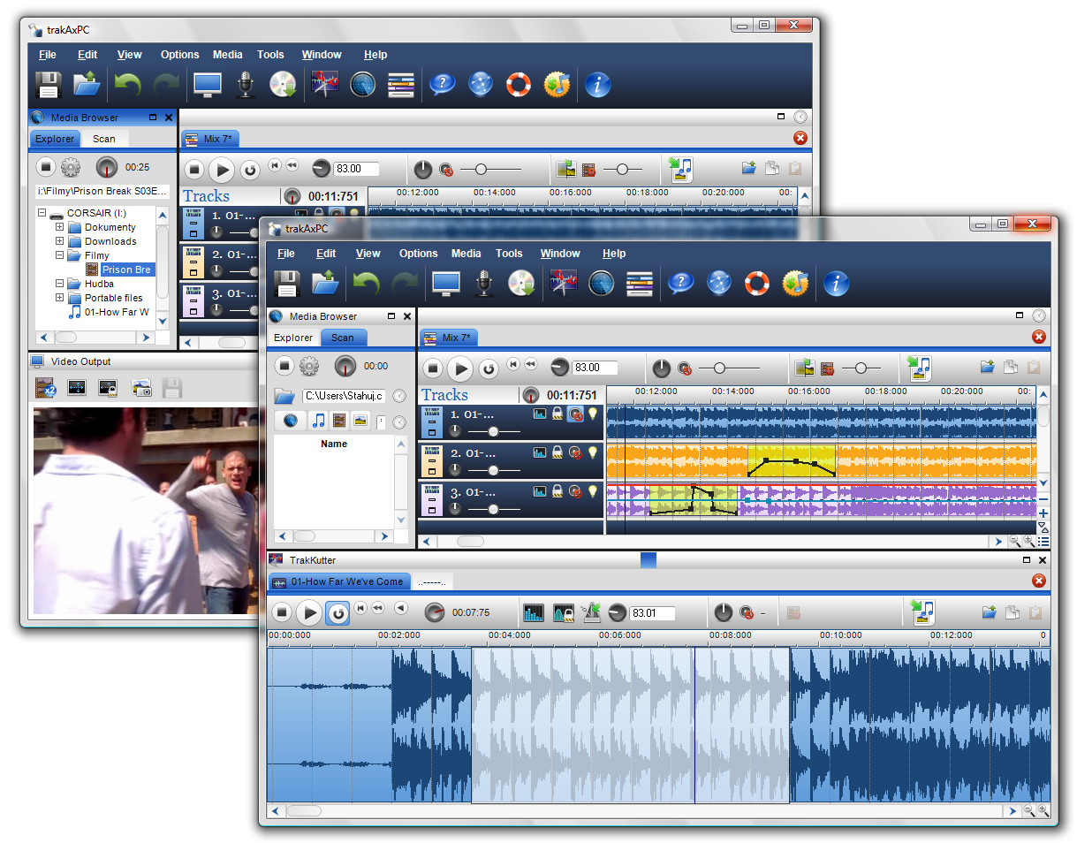
Task: Click the spectrum display icon in TrakKutter toolbar
Action: (534, 612)
